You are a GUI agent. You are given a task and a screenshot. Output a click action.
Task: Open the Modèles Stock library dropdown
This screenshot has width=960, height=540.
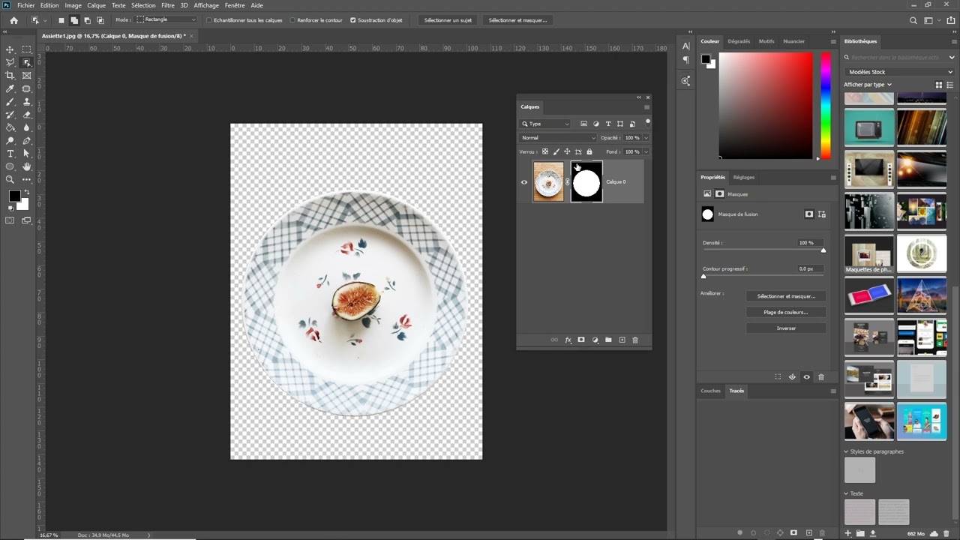coord(898,72)
